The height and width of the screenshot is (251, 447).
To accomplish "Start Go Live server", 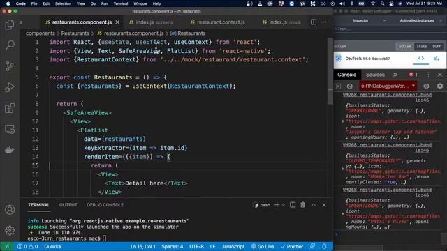I will [x=263, y=246].
